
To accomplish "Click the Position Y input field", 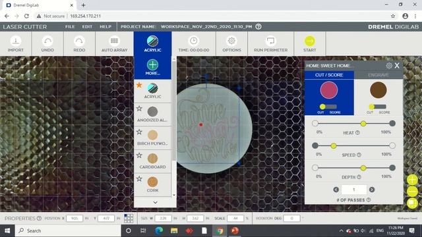I will (105, 218).
